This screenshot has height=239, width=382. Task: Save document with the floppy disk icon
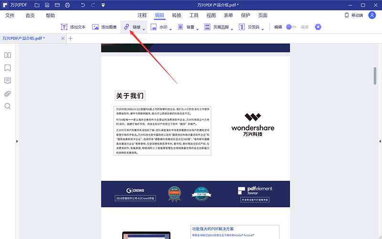click(x=47, y=5)
